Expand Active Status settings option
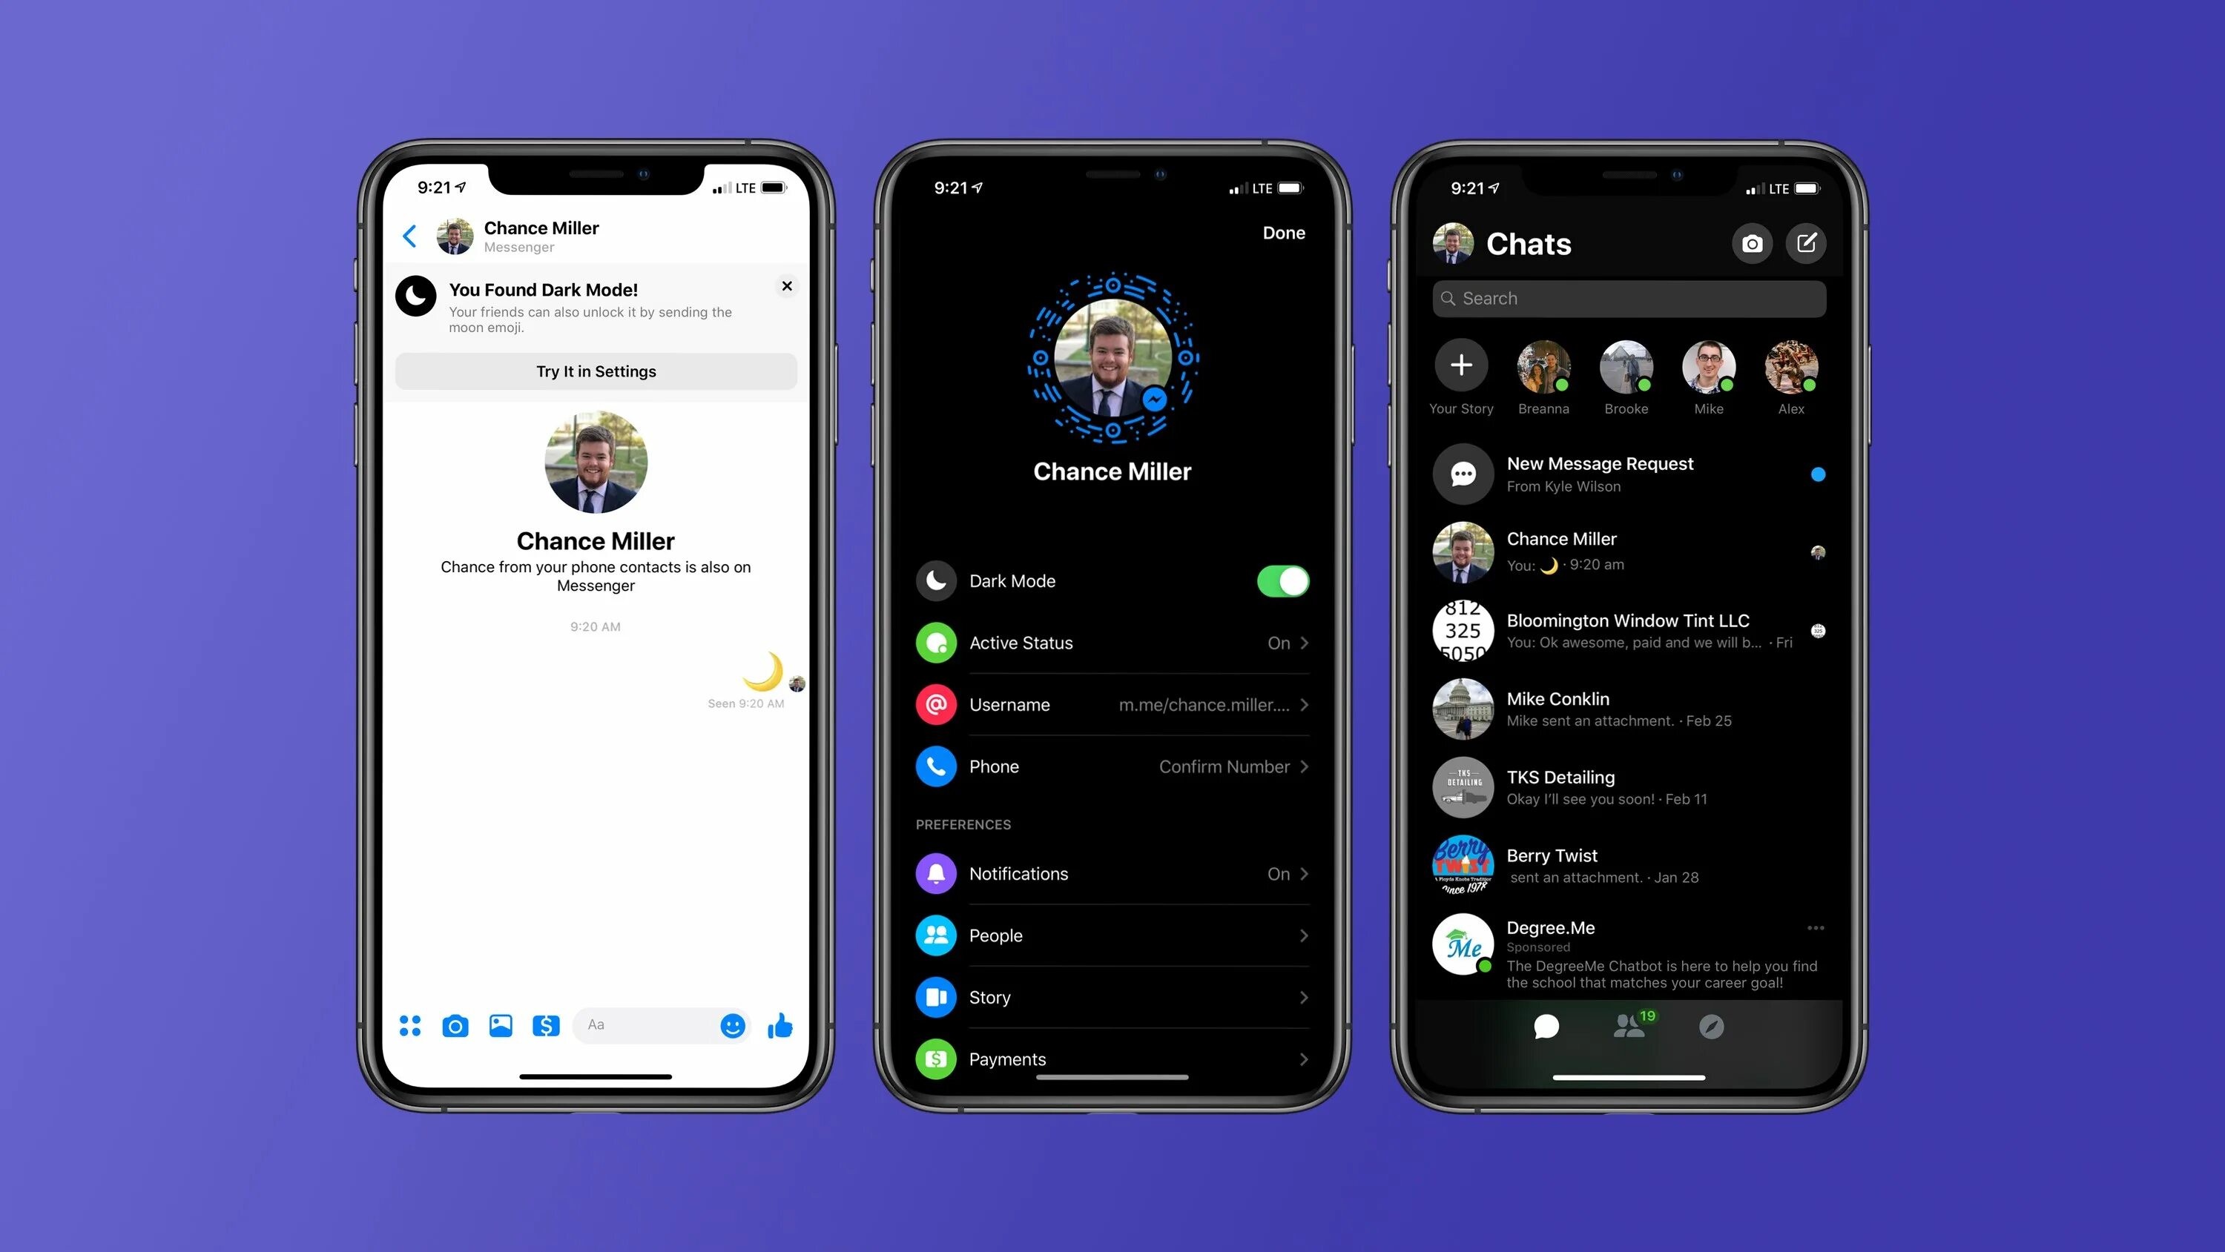 pyautogui.click(x=1112, y=641)
